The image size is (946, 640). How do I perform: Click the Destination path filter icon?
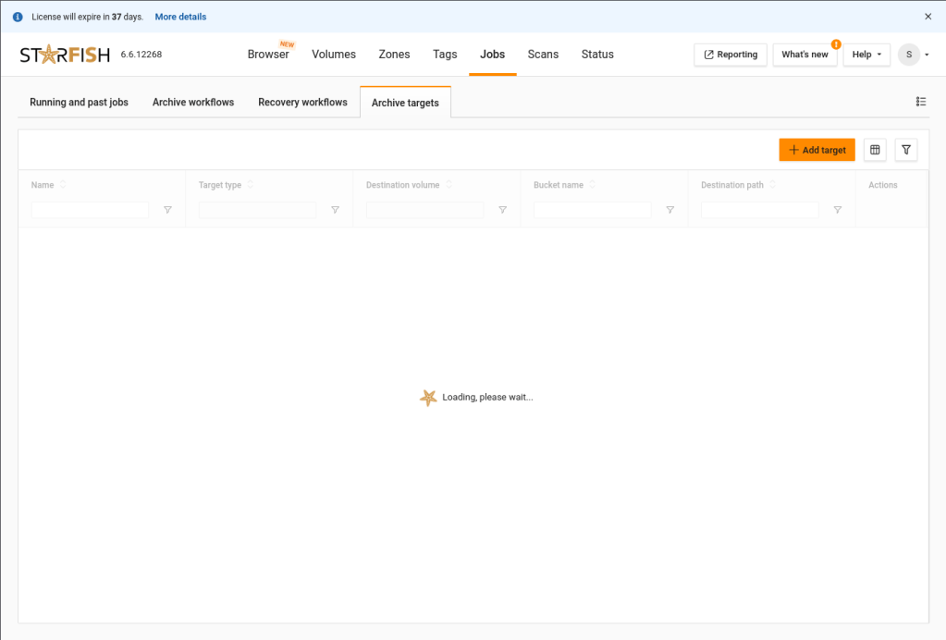pos(837,210)
